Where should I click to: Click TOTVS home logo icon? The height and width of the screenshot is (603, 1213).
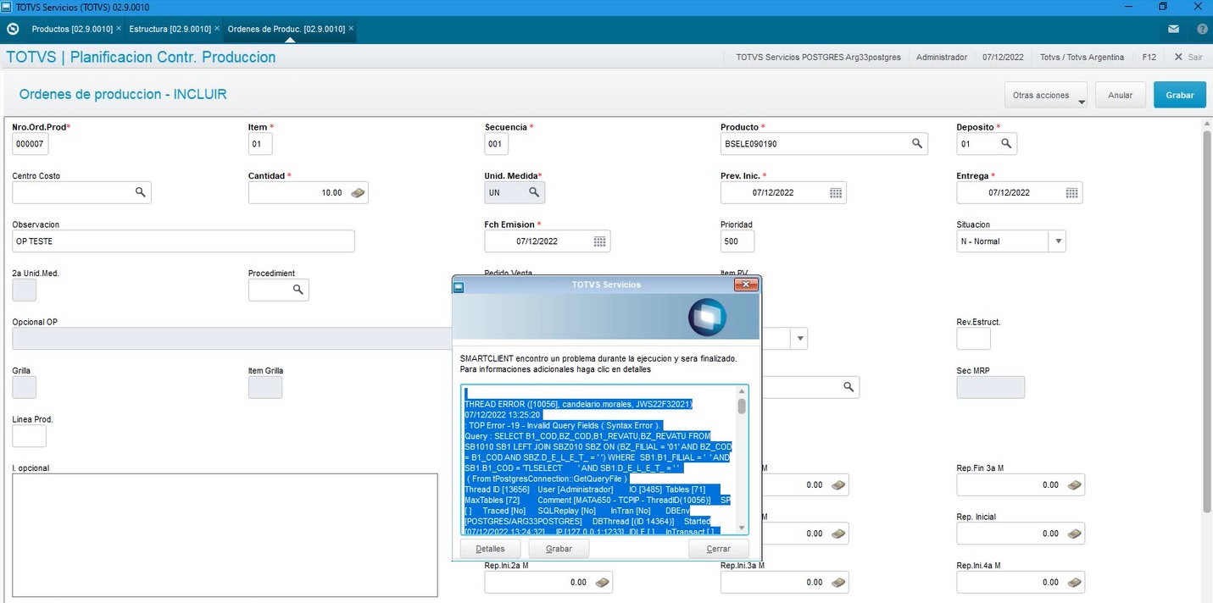click(x=12, y=29)
